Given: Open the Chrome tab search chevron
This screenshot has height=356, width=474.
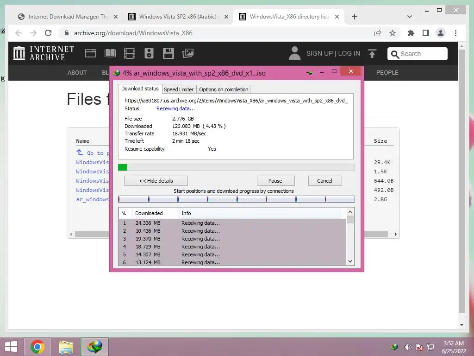Looking at the screenshot, I should tap(410, 17).
